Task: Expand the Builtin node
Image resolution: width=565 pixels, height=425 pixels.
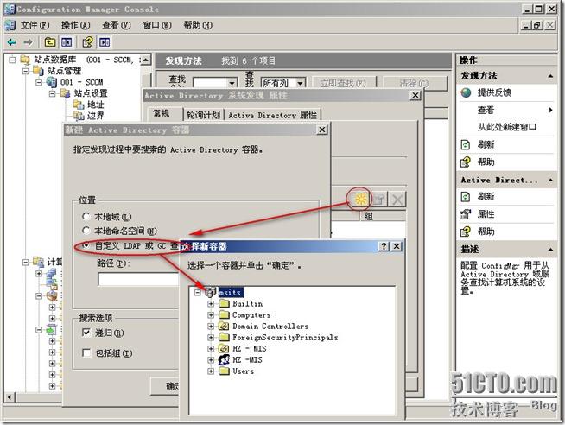Action: coord(211,304)
